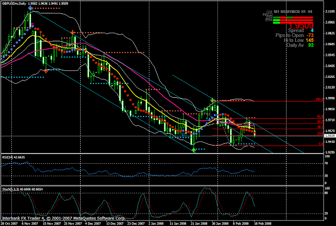
Task: Click the RSI scale 30 level label
Action: (326, 176)
